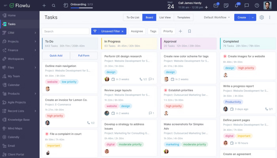Click the Full Form button

pos(84,56)
